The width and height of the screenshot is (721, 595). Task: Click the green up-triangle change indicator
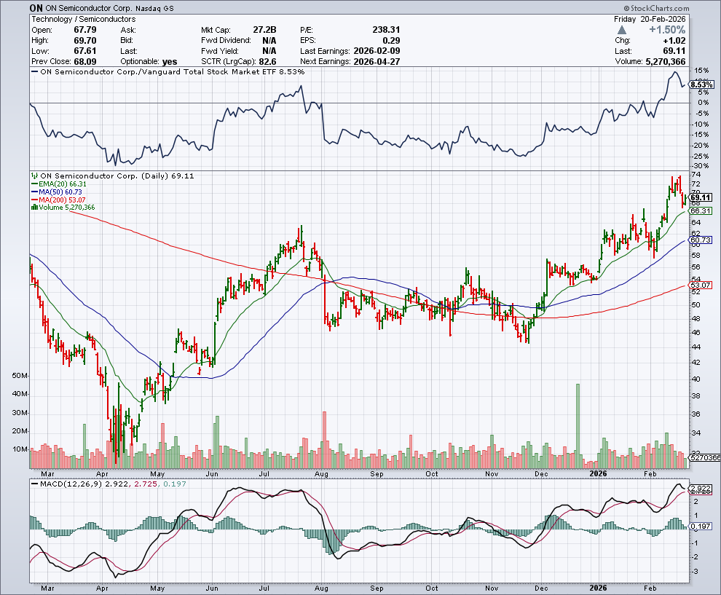(x=622, y=30)
